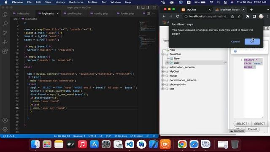The height and width of the screenshot is (152, 270).
Task: Open the Manage gear menu in VS Code
Action: pos(5,129)
